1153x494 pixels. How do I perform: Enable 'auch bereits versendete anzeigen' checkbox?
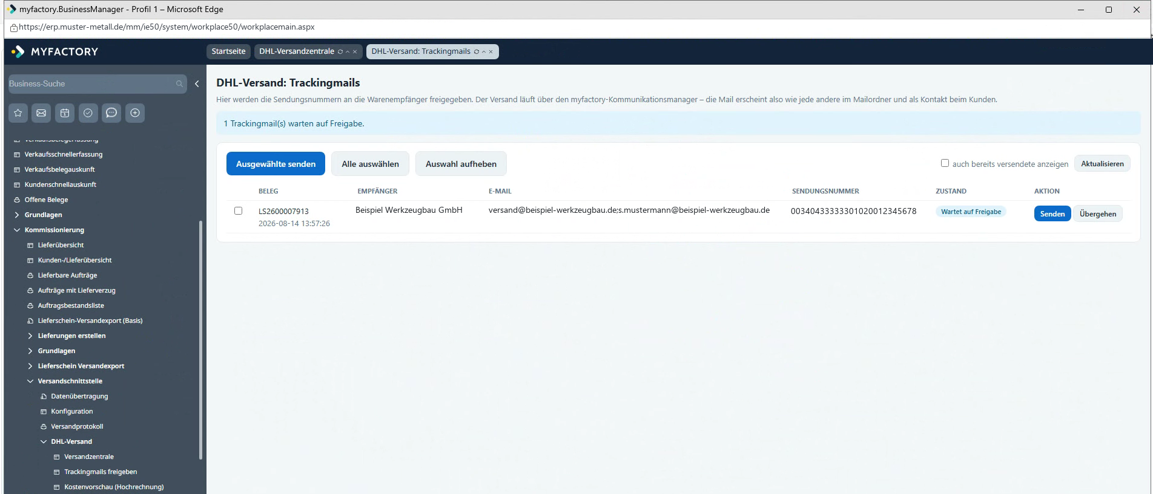[945, 163]
